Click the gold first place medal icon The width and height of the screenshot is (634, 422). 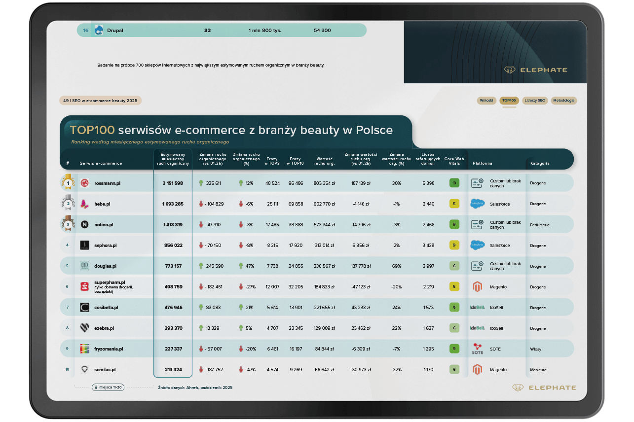(68, 183)
